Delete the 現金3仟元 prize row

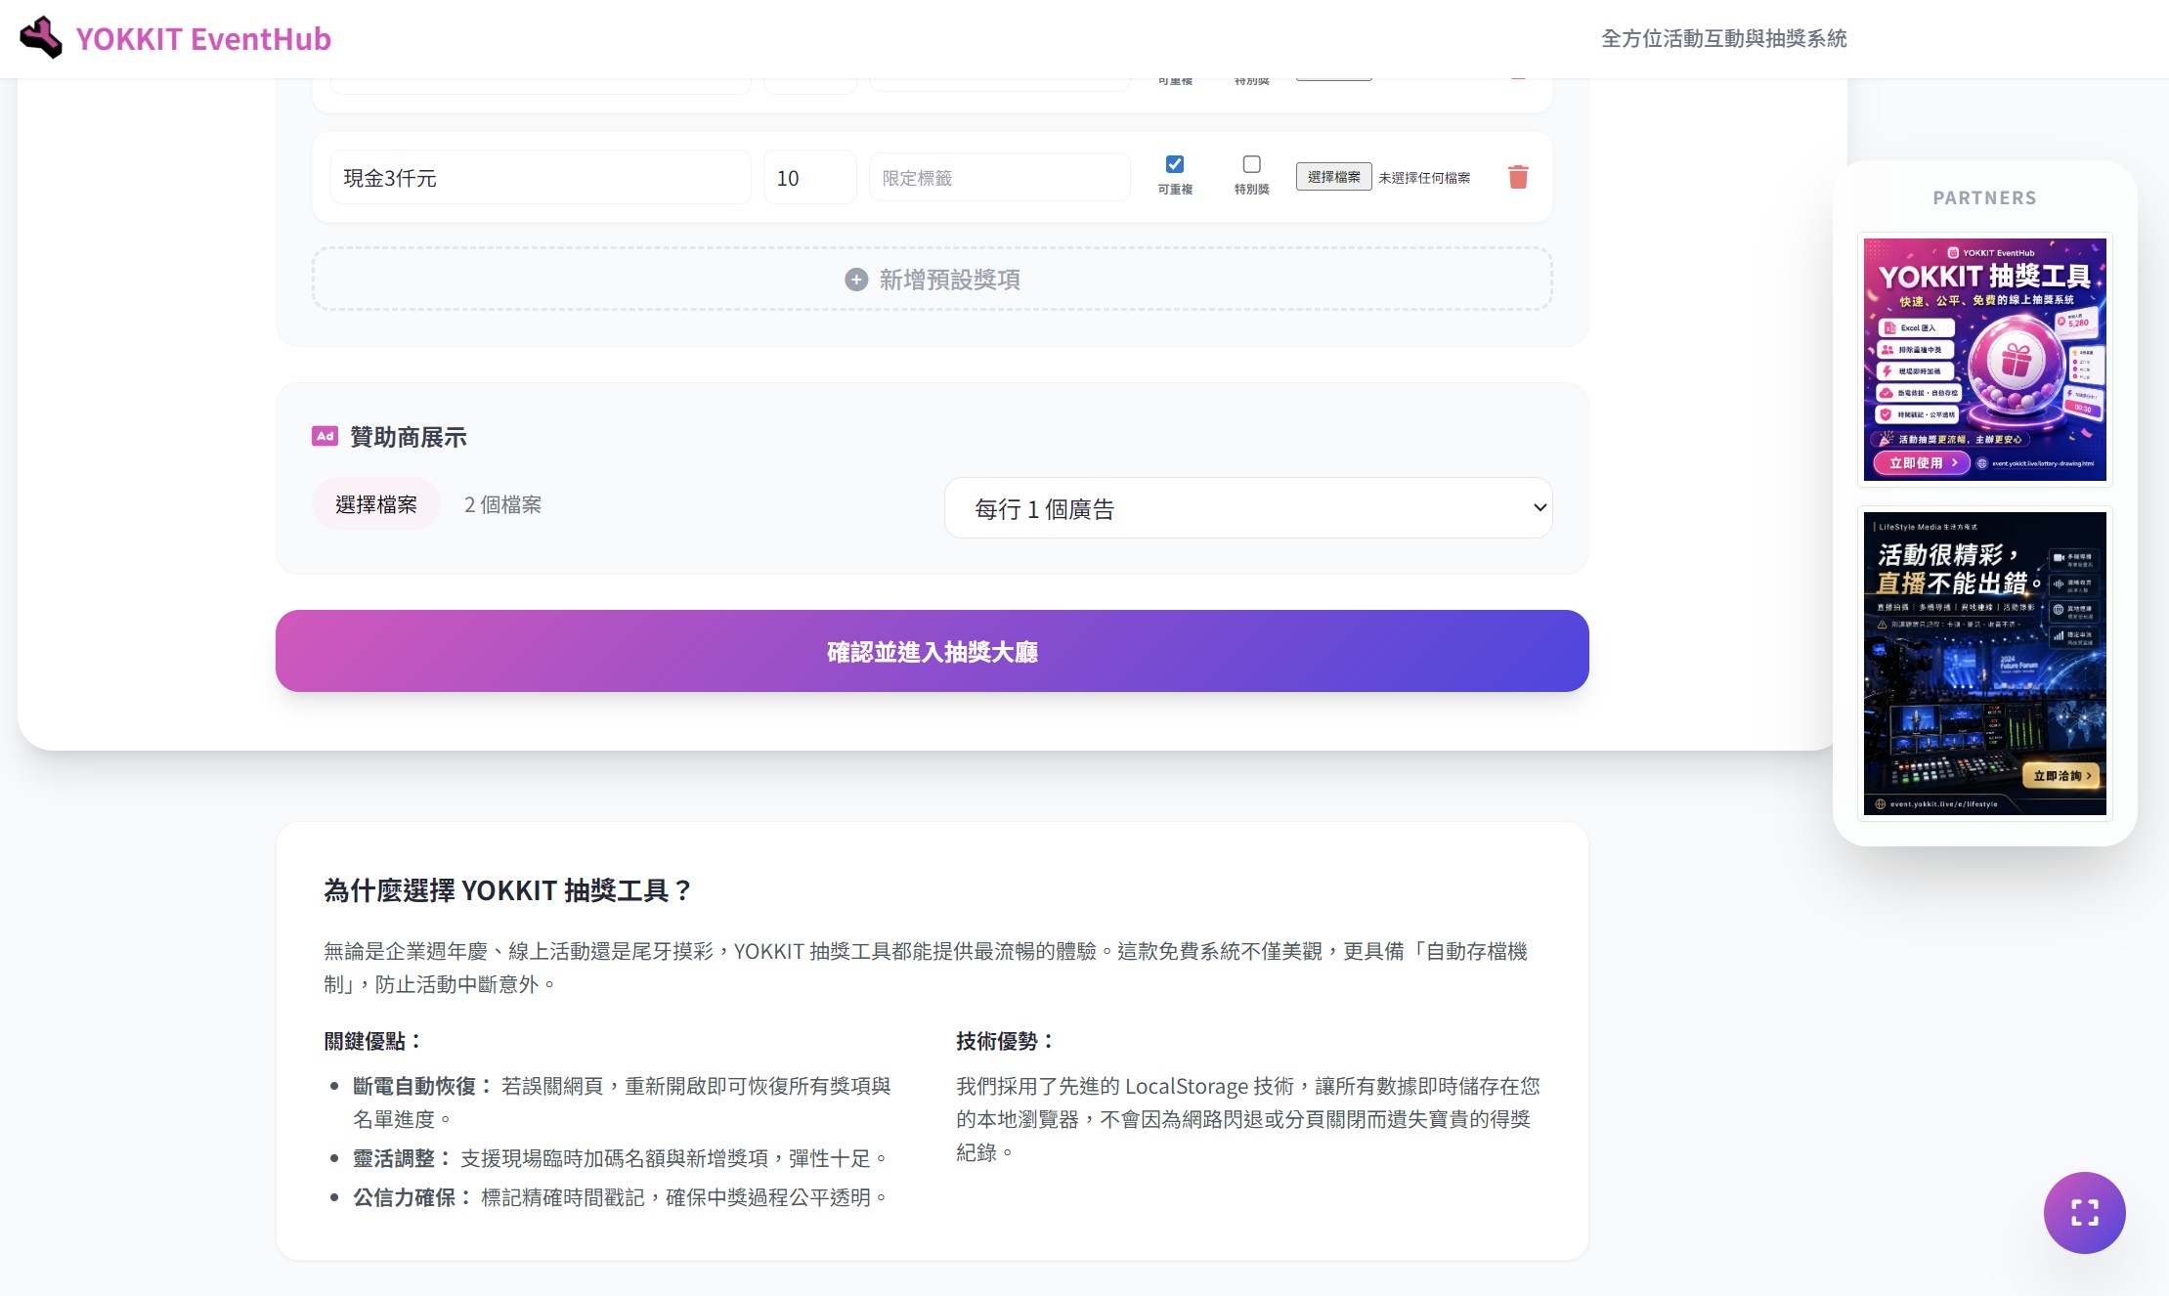coord(1518,177)
